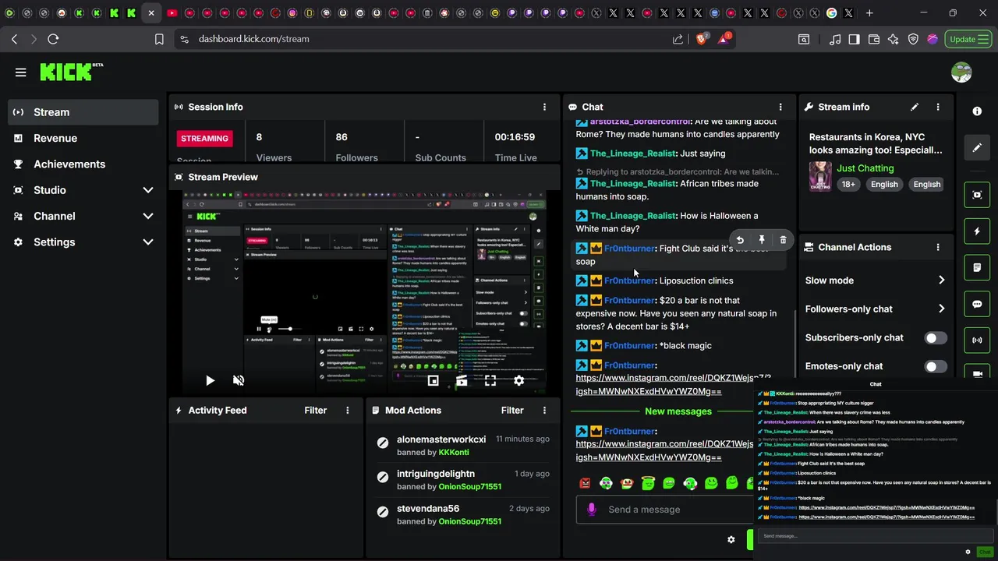Open gear icon in pop-out chat window
Image resolution: width=998 pixels, height=561 pixels.
point(968,552)
